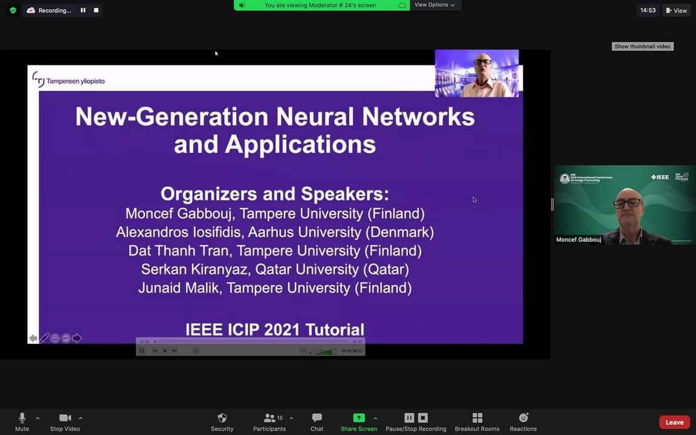Click 'Dat Thanh Tran, Tampere University' line
This screenshot has height=435, width=696.
tap(275, 251)
